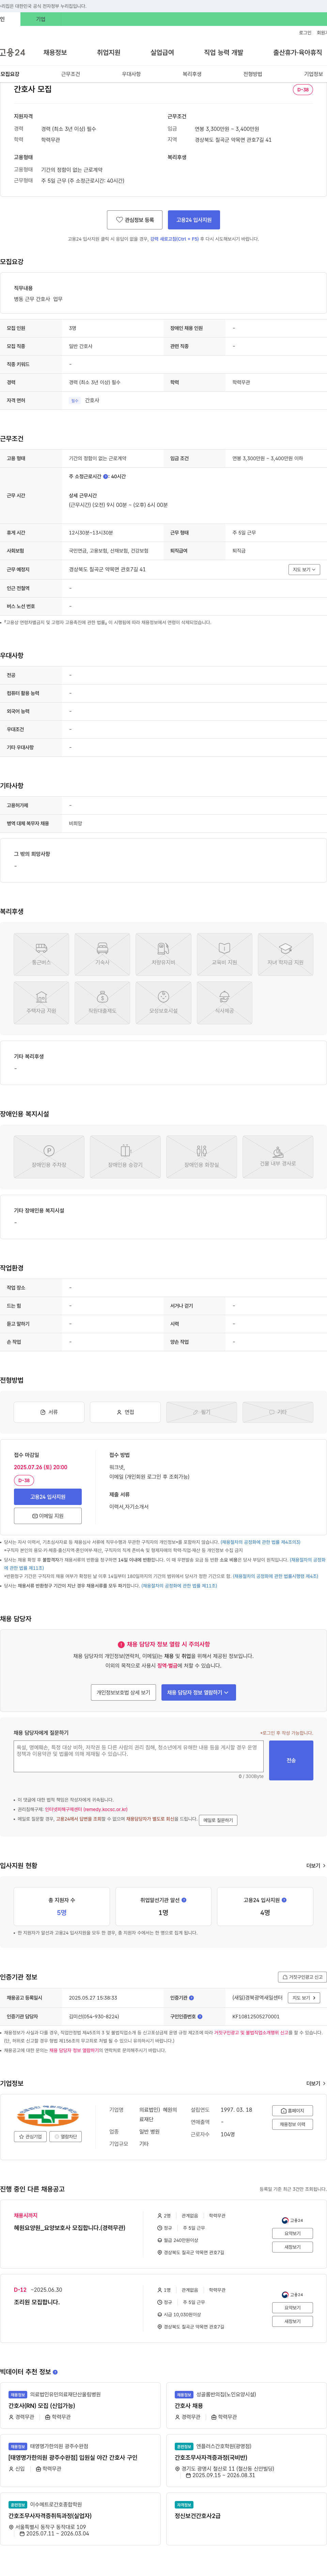Click the info icon next to 인증기관

tap(192, 1998)
